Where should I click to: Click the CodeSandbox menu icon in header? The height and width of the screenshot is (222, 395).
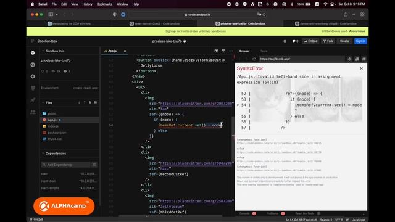point(32,41)
